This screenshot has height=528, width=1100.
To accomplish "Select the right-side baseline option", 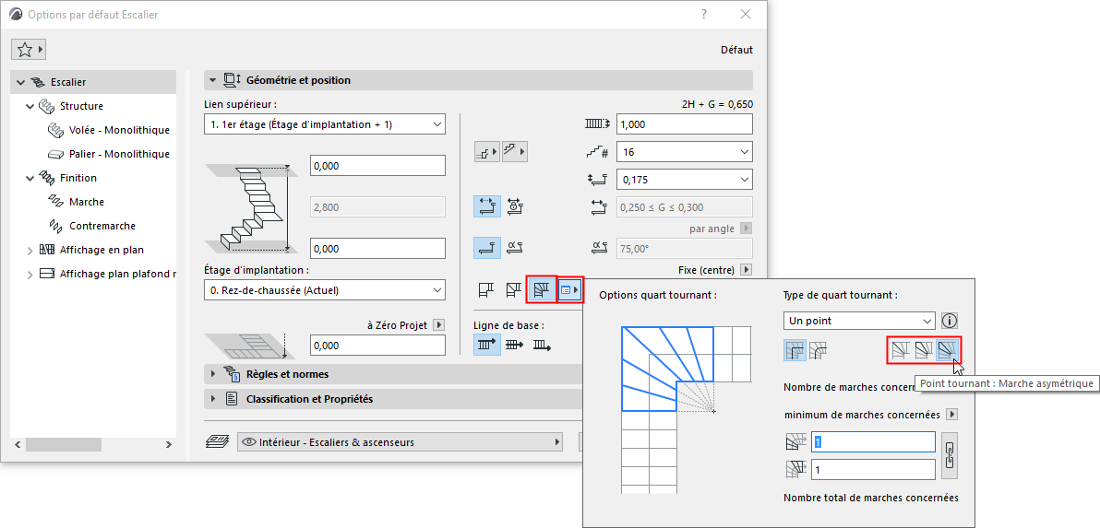I will click(x=543, y=346).
